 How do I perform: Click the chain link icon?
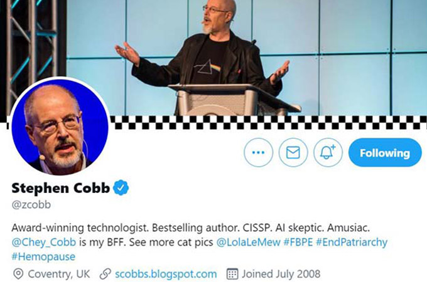click(105, 274)
